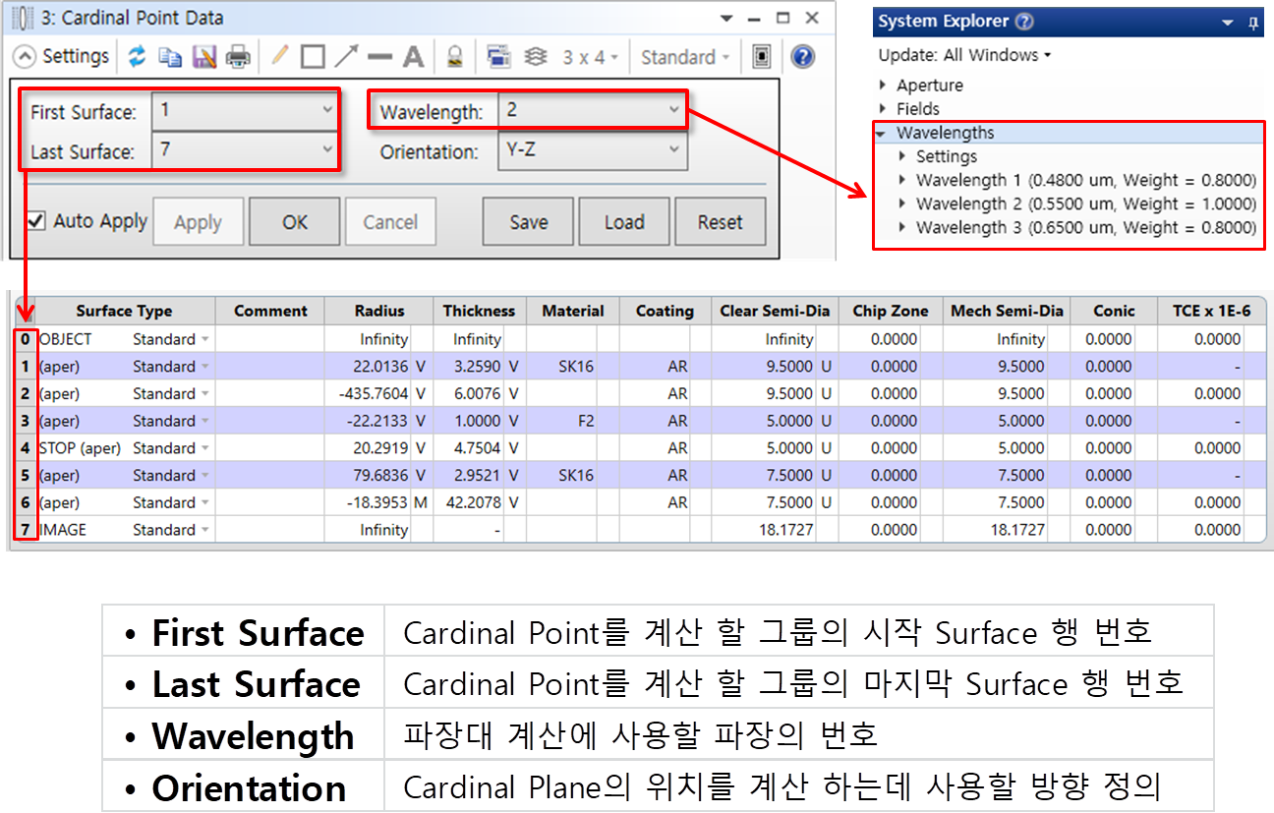1274x813 pixels.
Task: Click the fixed aspect ratio icon
Action: tap(761, 57)
